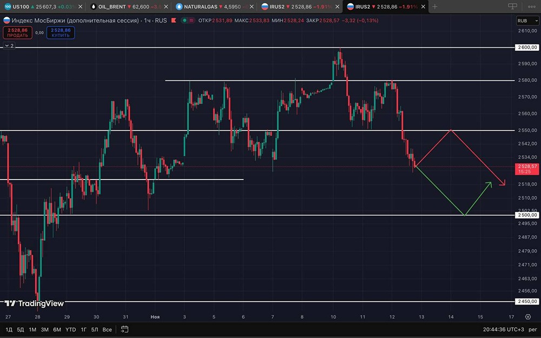Click the symbol name Индекс МосБиржи
The width and height of the screenshot is (541, 338).
tap(75, 21)
